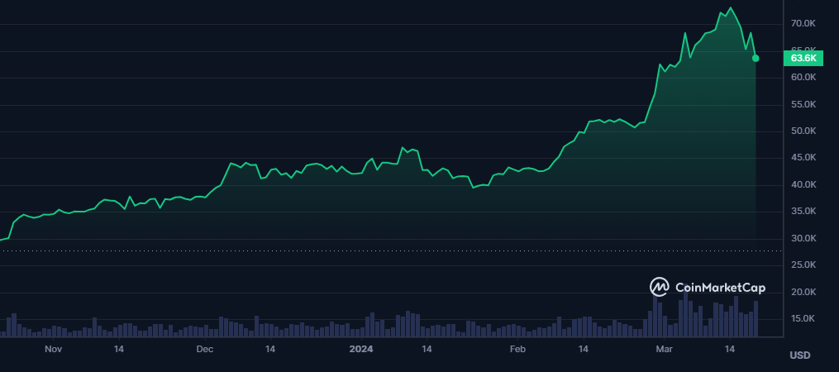Click the USD currency label
839x372 pixels.
point(799,355)
